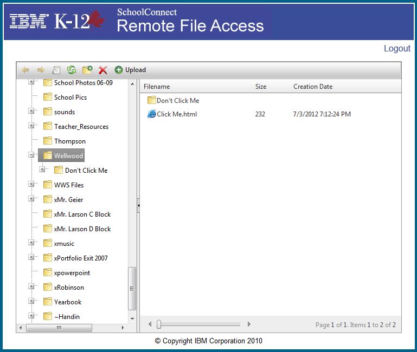This screenshot has height=352, width=417.
Task: Click the tree scroll down arrow
Action: click(x=132, y=318)
